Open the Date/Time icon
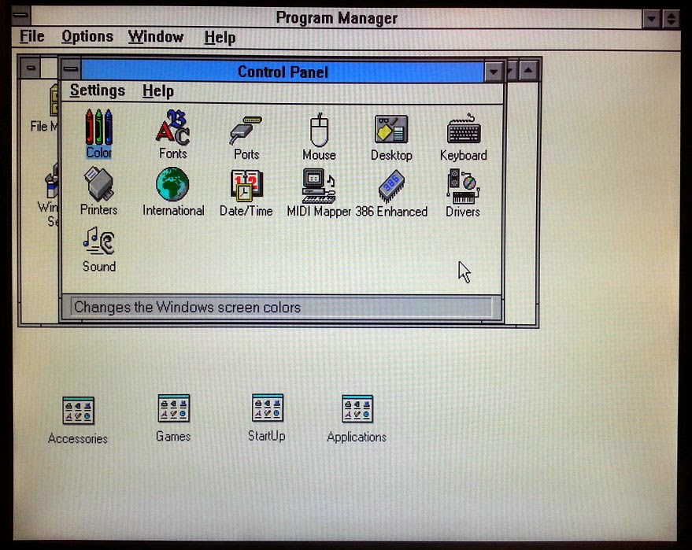692x550 pixels. (x=245, y=187)
